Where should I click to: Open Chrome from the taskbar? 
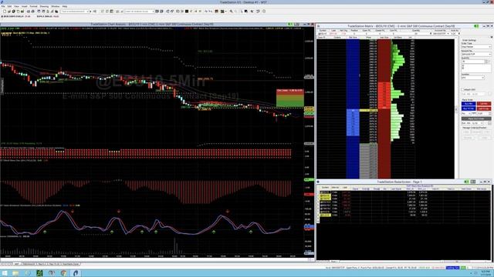coord(63,273)
